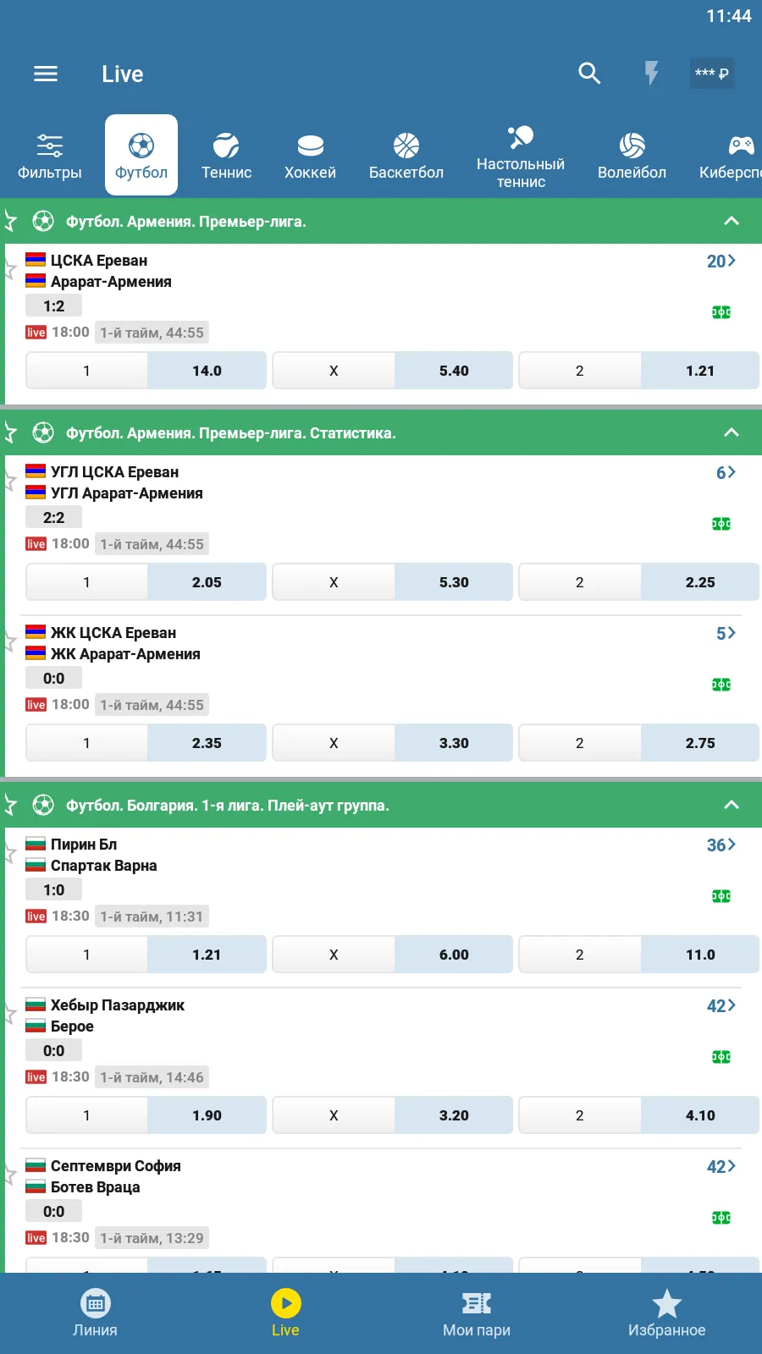Collapse Болгария 1-я лига Плей-аут section
Image resolution: width=762 pixels, height=1354 pixels.
tap(732, 805)
